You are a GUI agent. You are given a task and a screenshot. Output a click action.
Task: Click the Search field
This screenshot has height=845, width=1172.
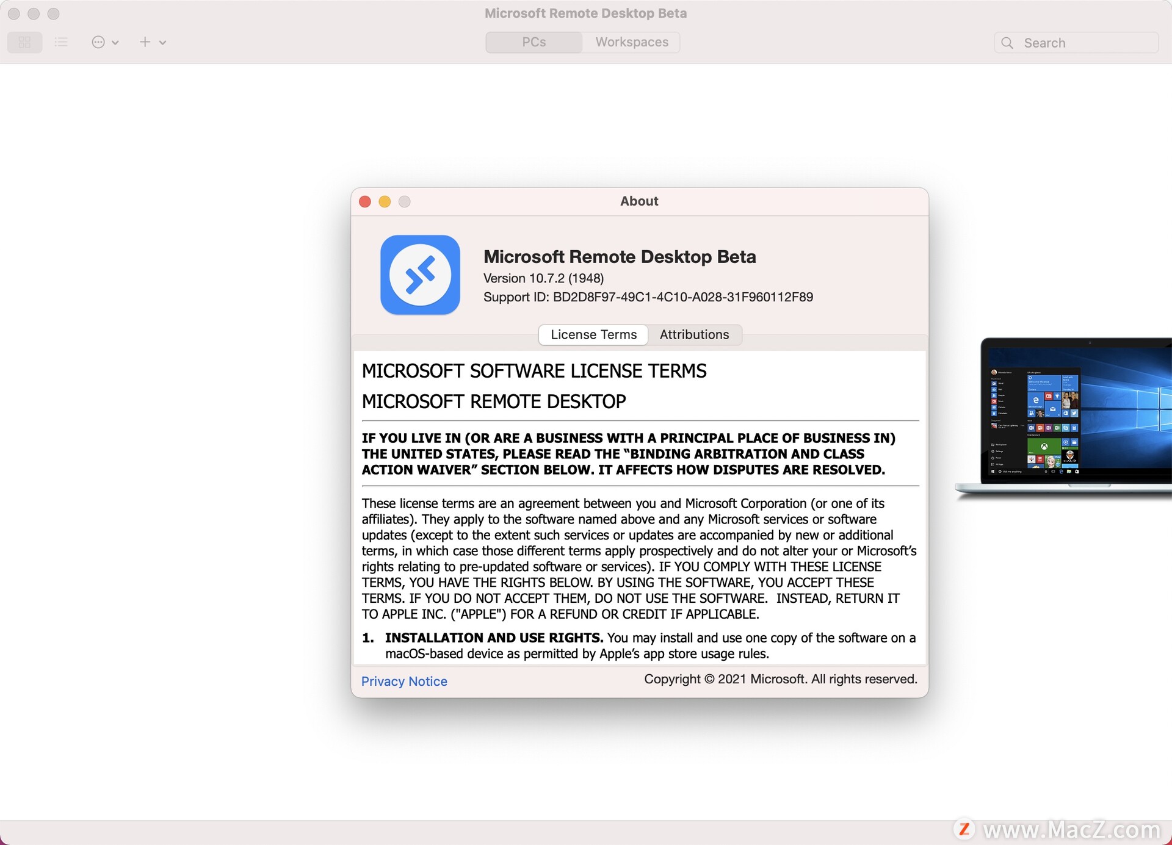(x=1076, y=43)
